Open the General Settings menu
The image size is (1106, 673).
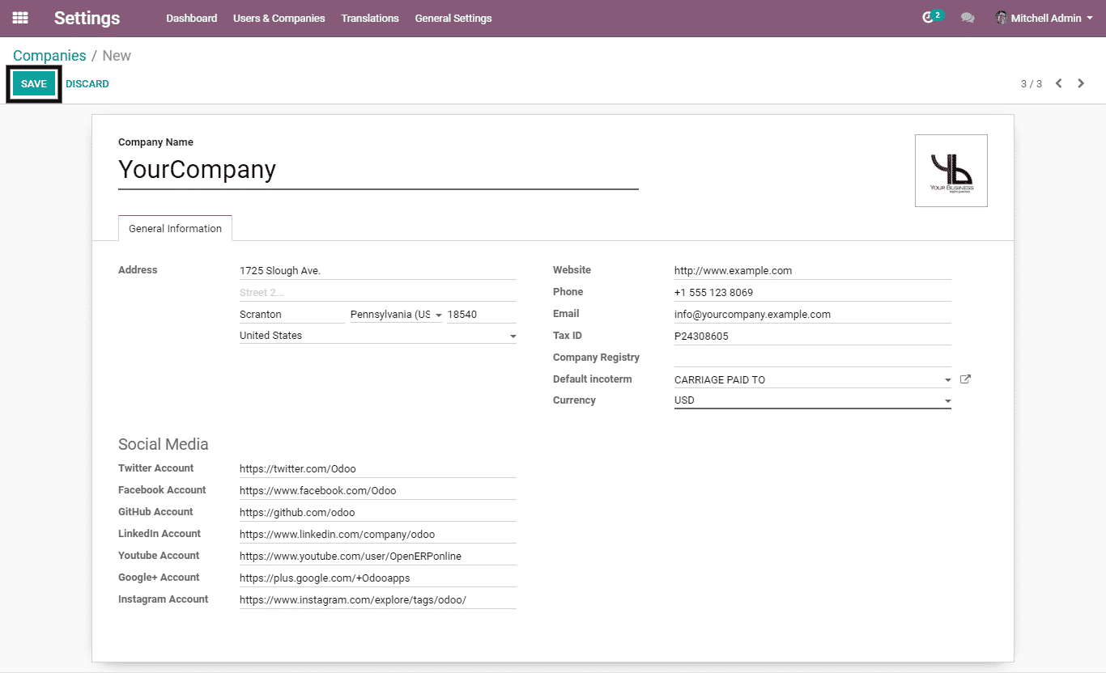(x=453, y=18)
